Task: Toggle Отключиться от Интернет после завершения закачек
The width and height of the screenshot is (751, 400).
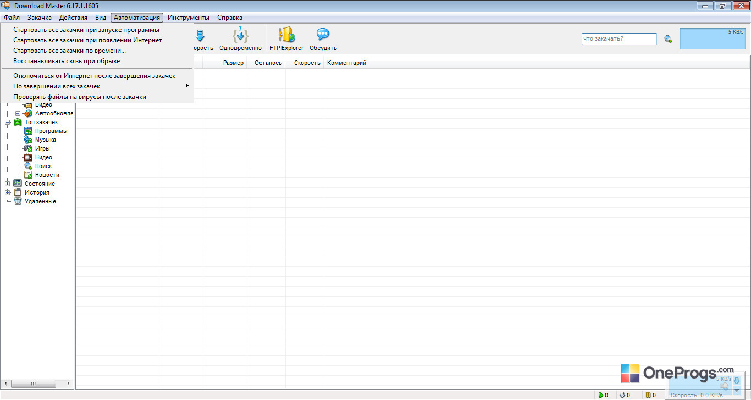Action: pos(97,76)
